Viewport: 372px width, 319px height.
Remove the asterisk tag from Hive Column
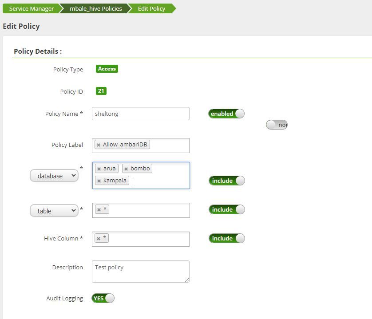tap(99, 239)
